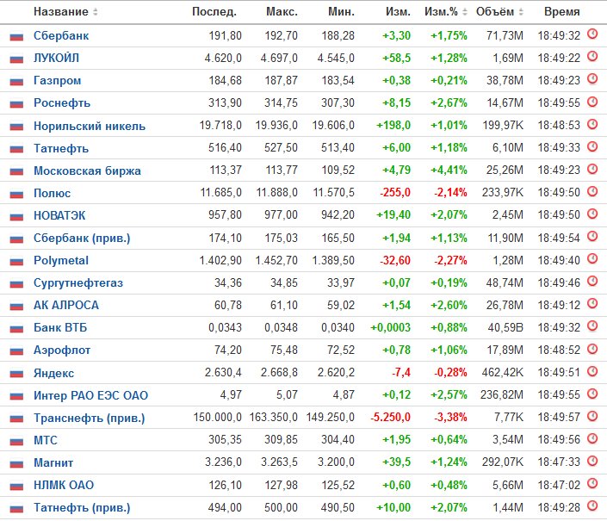Open the Polymetal stock link
607x521 pixels.
pyautogui.click(x=61, y=260)
